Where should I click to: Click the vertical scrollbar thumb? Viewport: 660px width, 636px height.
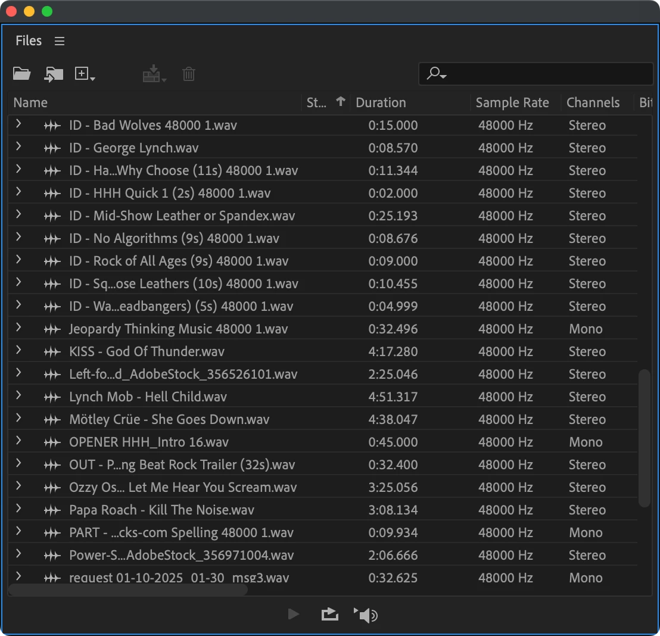click(644, 438)
